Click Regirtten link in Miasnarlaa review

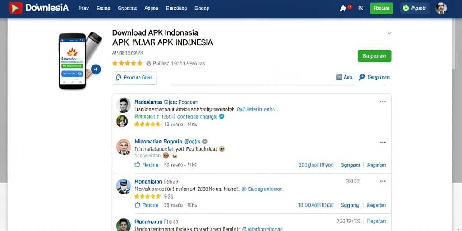pyautogui.click(x=377, y=165)
